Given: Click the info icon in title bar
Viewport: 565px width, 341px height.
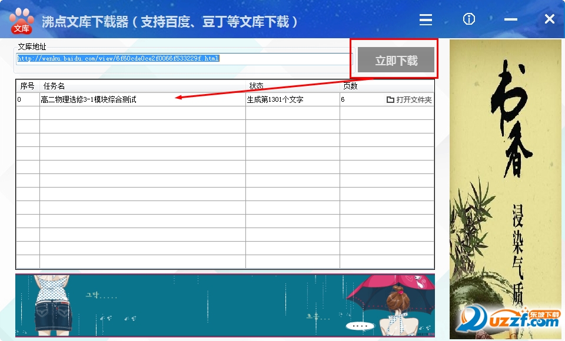Looking at the screenshot, I should click(469, 19).
